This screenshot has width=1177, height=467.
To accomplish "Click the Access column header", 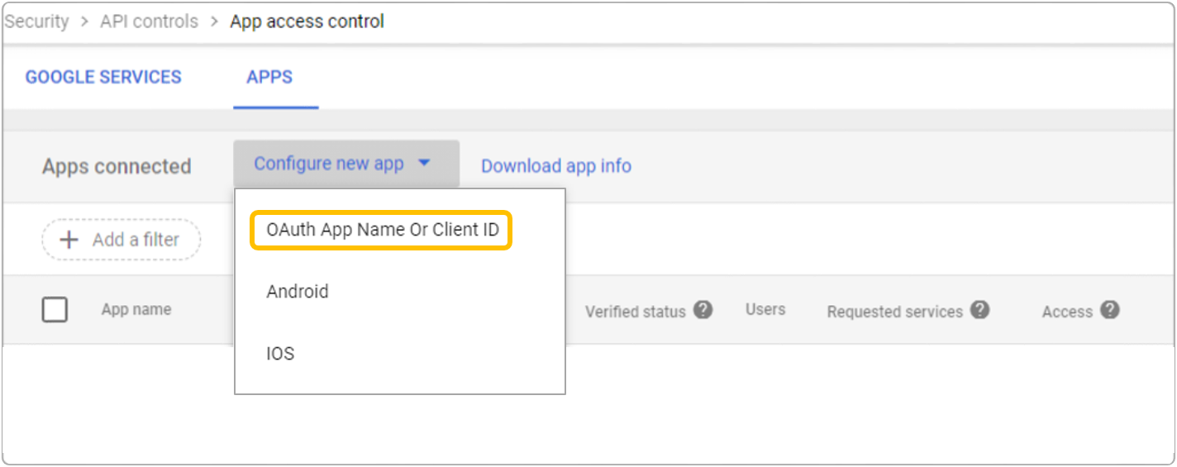I will pos(1066,312).
